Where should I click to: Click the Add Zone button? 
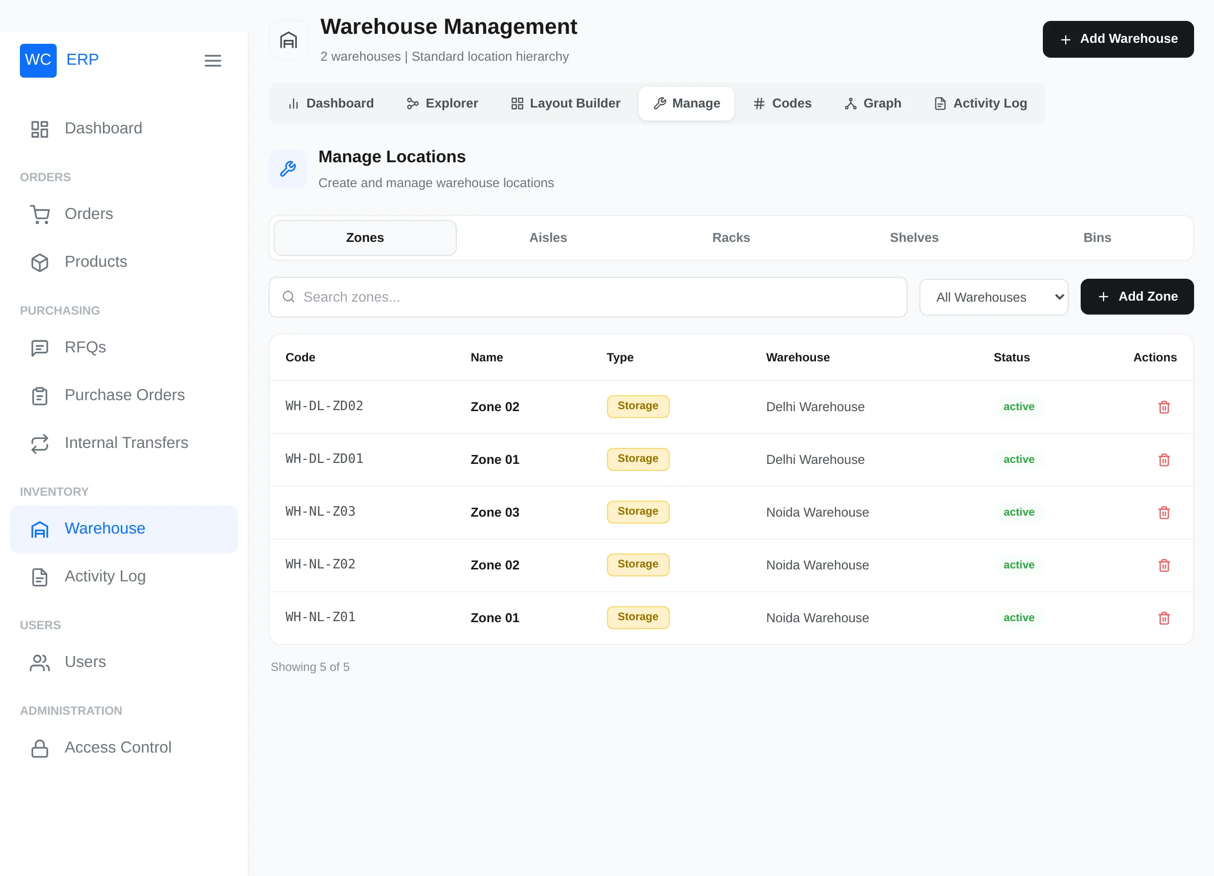tap(1136, 297)
